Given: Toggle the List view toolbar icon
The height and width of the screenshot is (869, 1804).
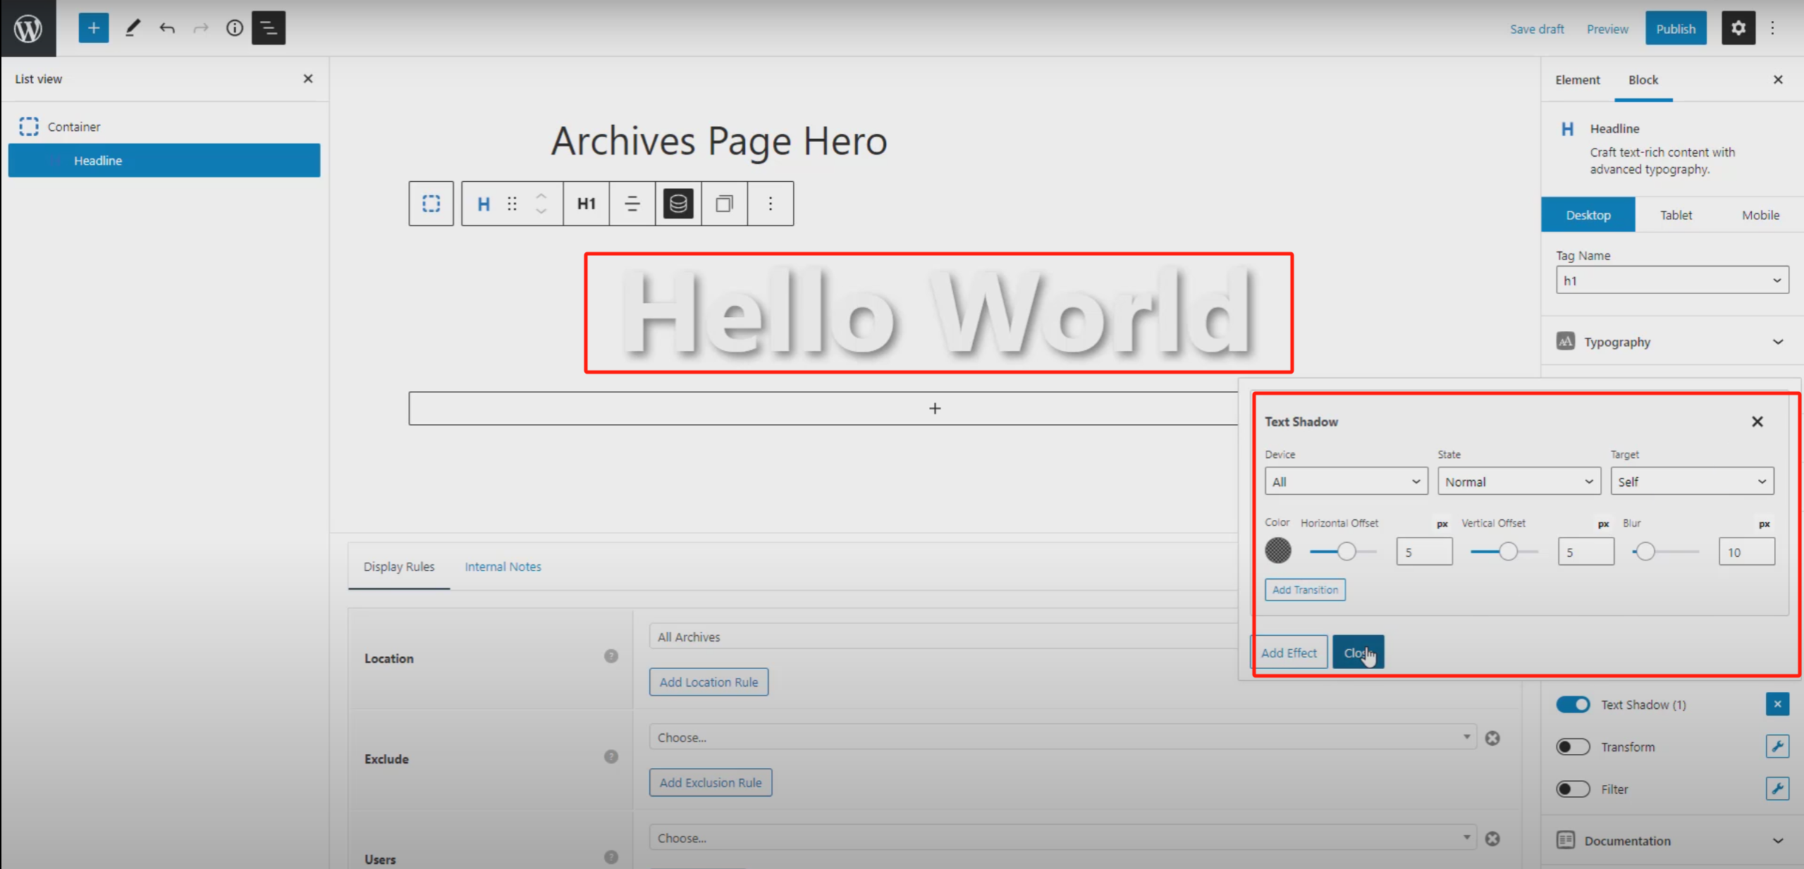Looking at the screenshot, I should (269, 28).
